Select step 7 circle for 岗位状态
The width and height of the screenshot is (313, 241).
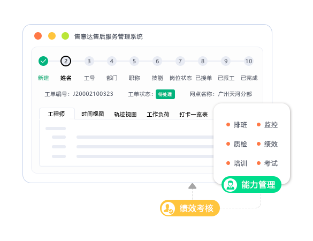(x=180, y=61)
